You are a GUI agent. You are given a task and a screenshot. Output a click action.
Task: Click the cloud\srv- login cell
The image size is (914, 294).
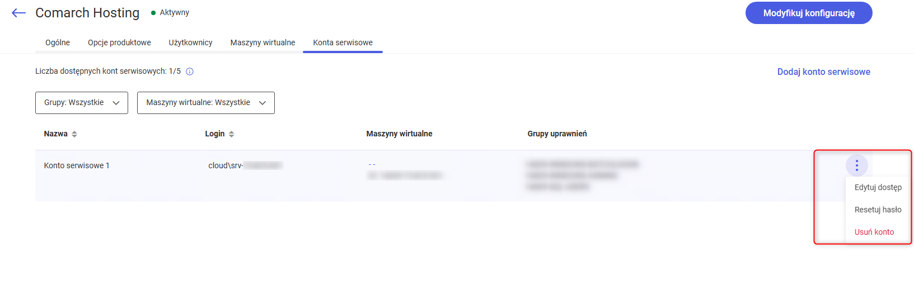(245, 165)
